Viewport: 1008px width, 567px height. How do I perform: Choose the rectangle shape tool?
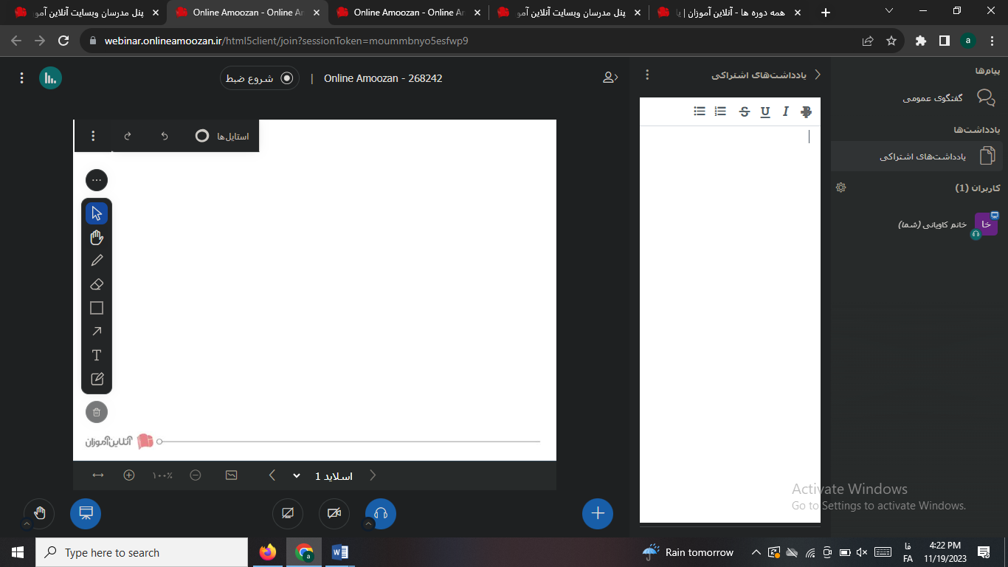pyautogui.click(x=97, y=308)
